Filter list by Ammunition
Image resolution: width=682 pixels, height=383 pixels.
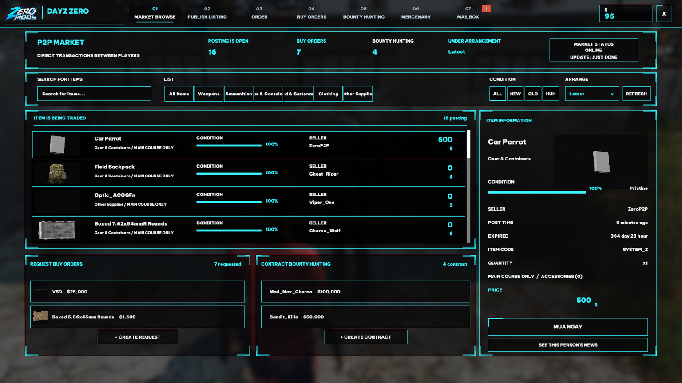[238, 94]
